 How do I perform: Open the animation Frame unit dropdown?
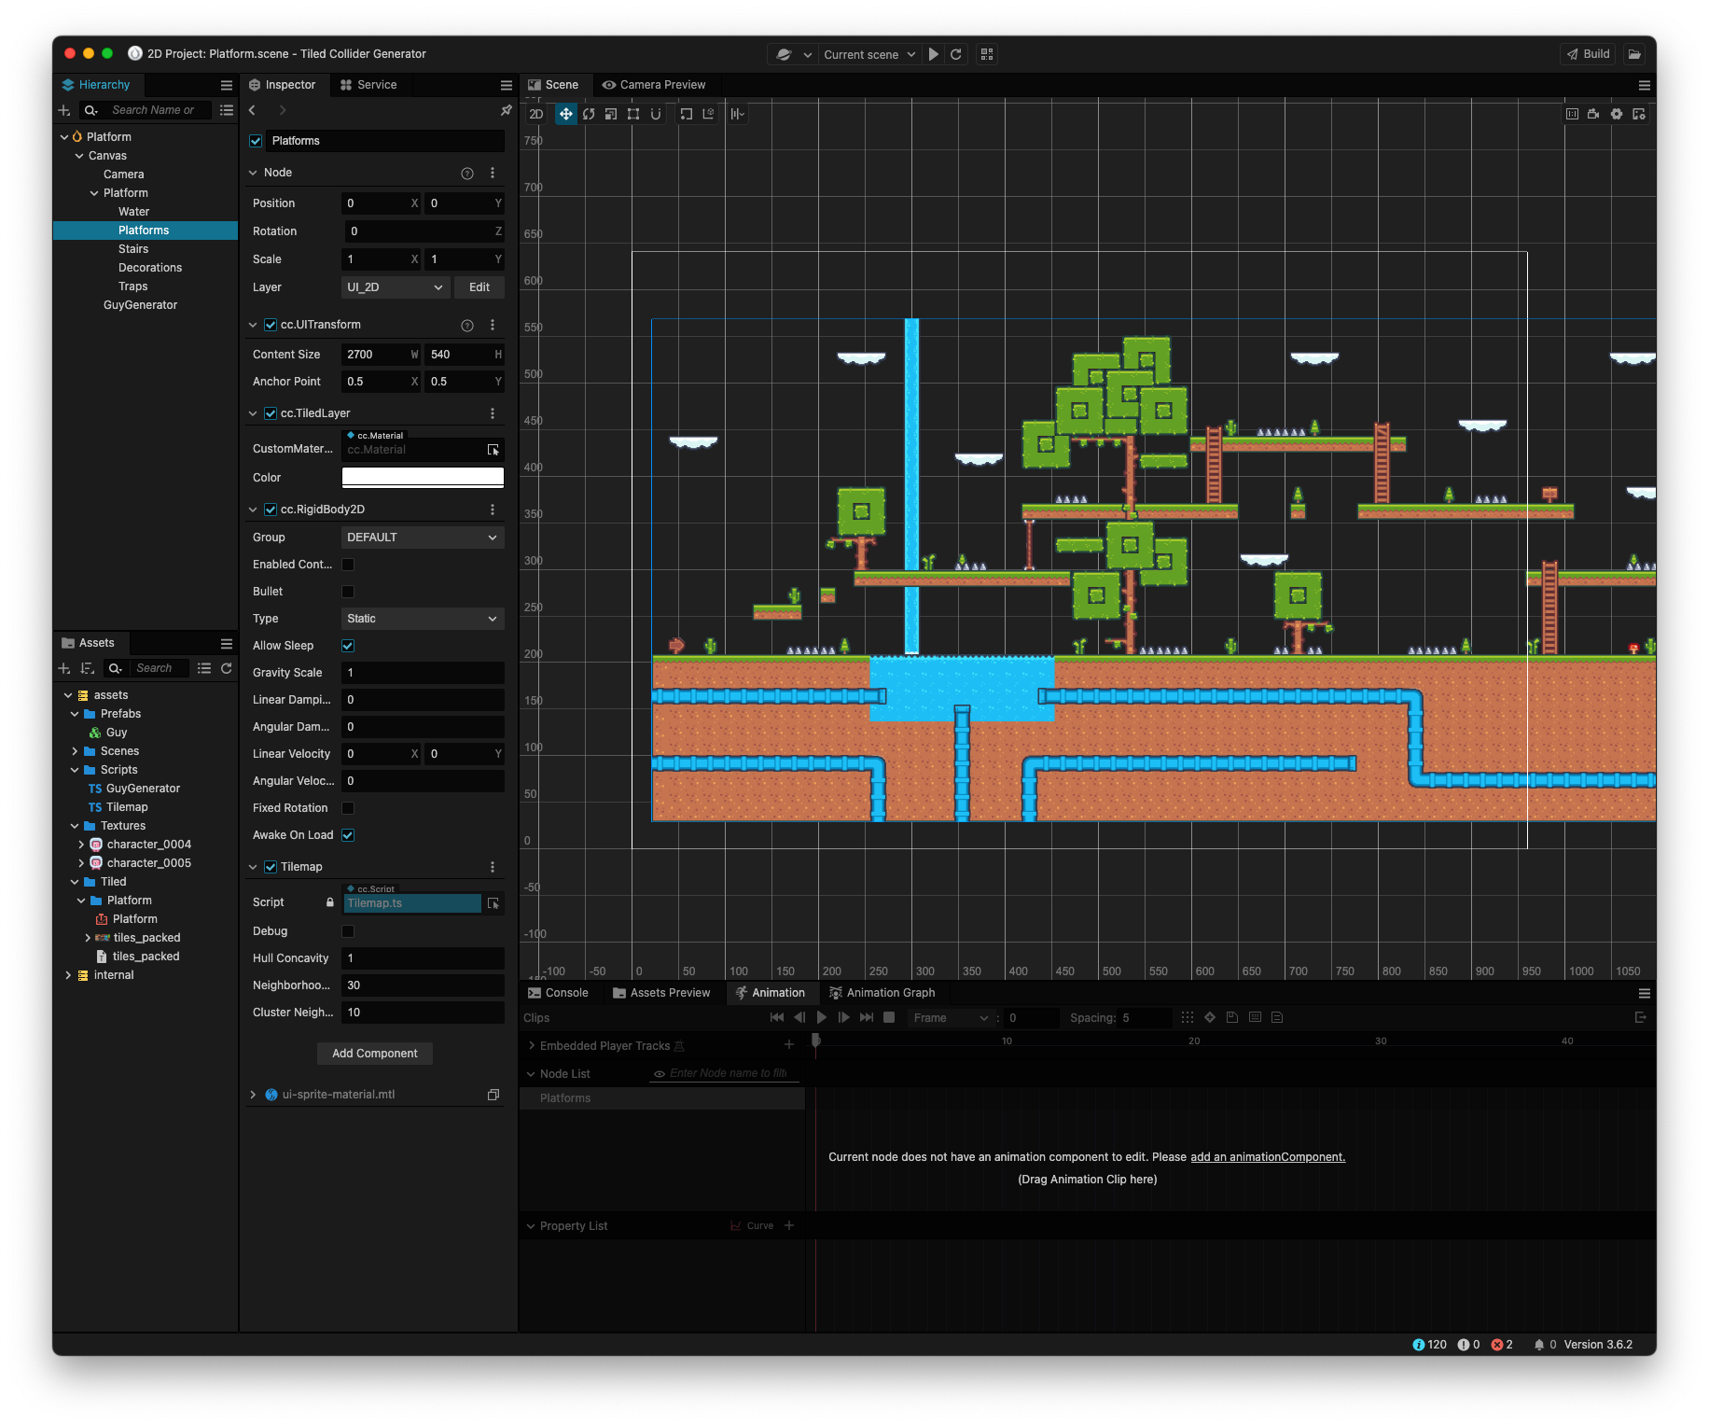951,1018
